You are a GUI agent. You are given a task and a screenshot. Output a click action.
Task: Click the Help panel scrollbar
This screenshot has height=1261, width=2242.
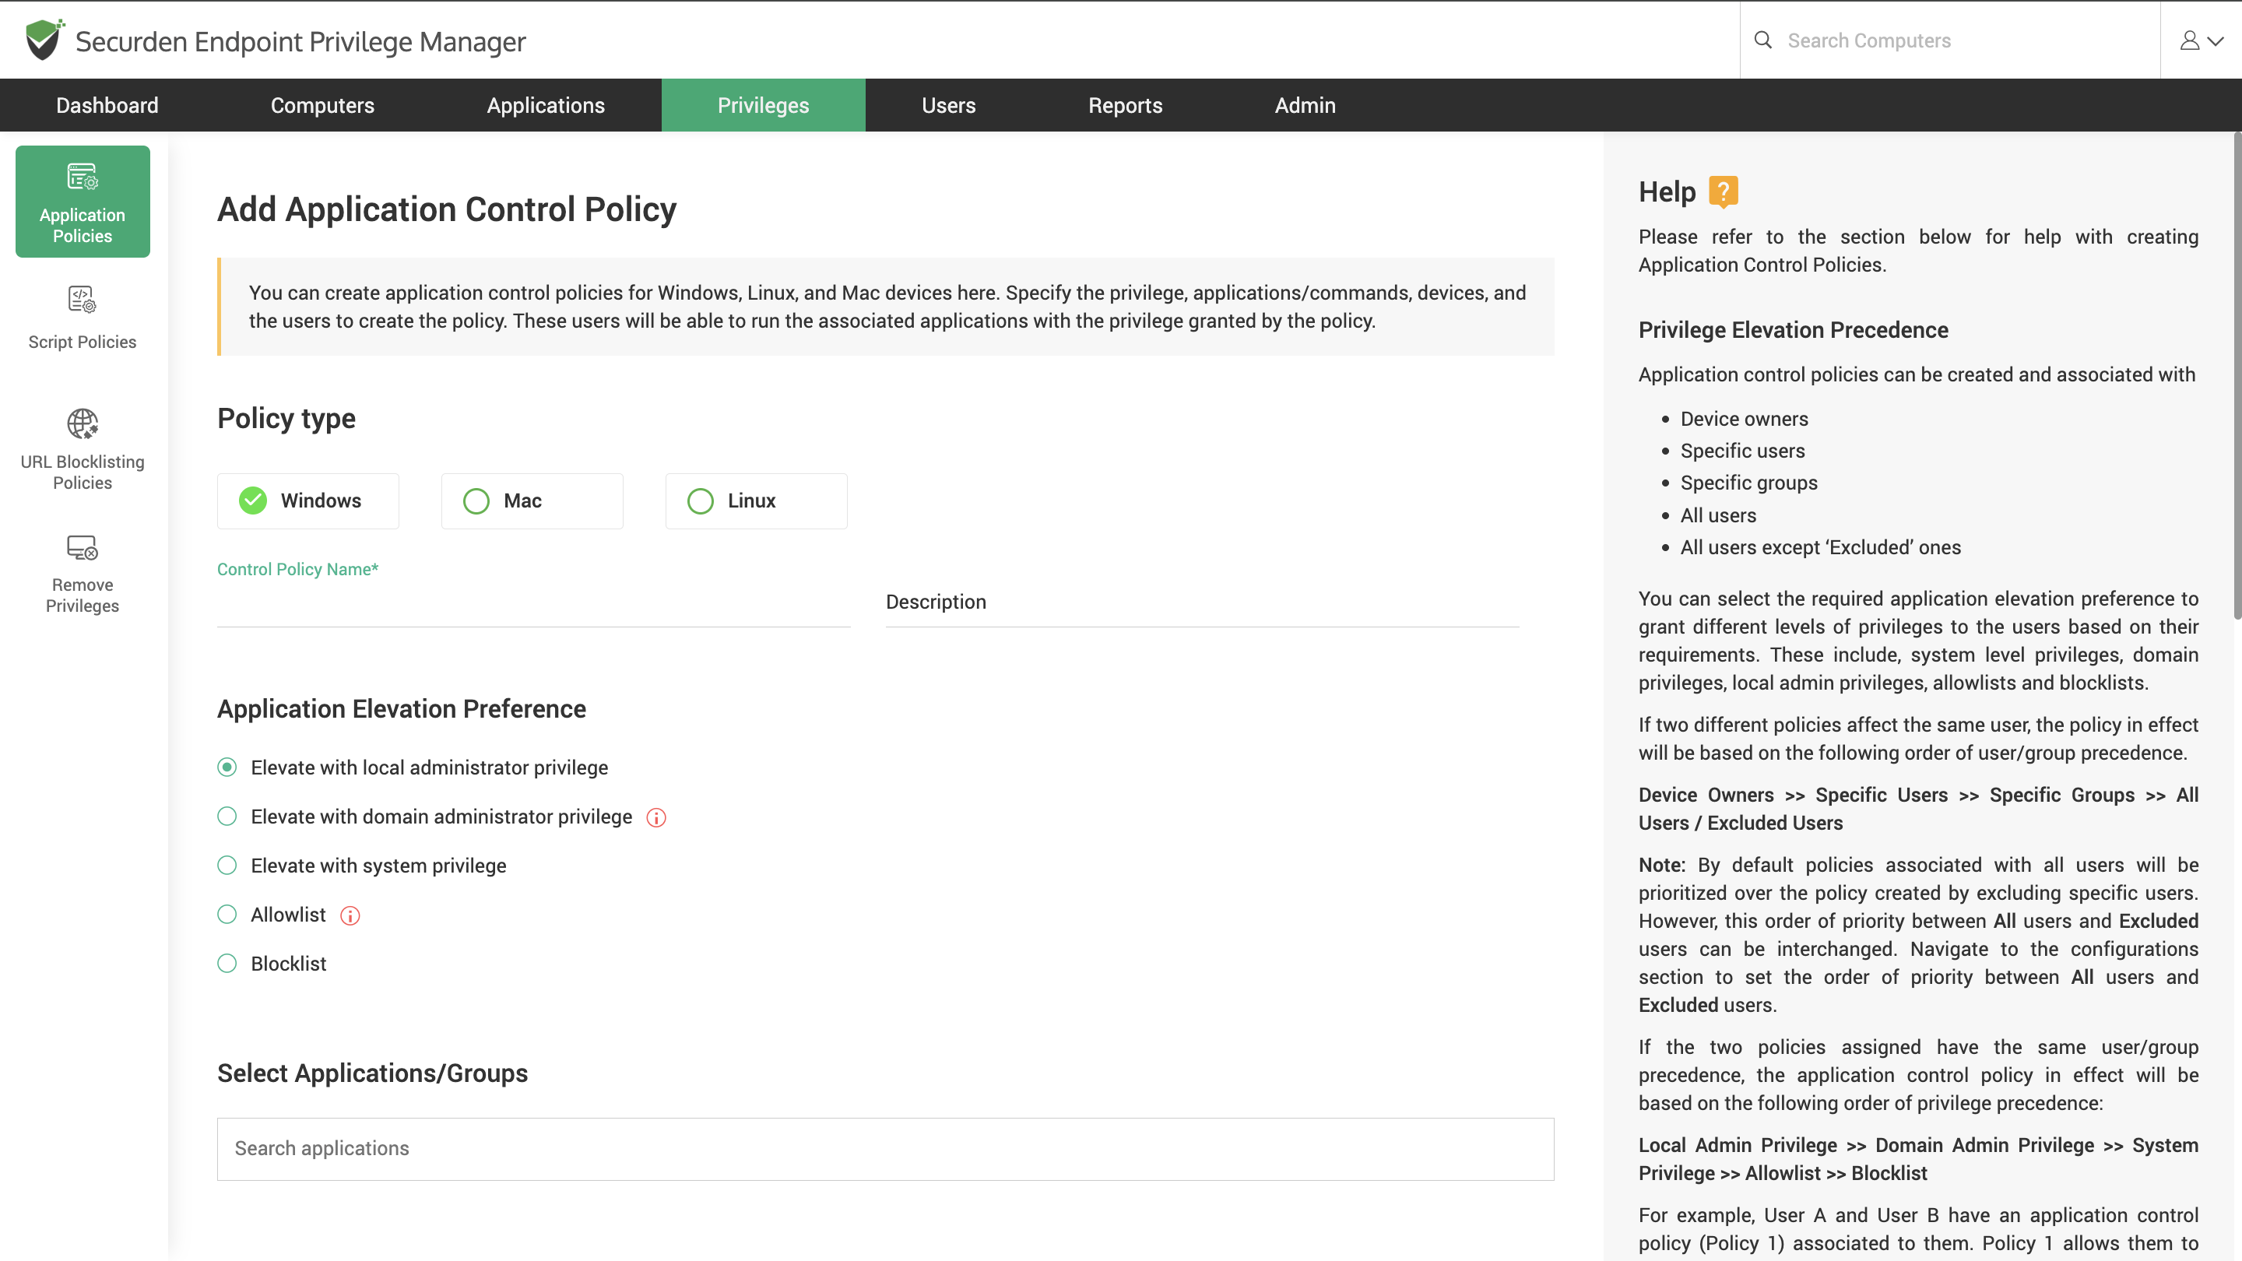[2237, 374]
